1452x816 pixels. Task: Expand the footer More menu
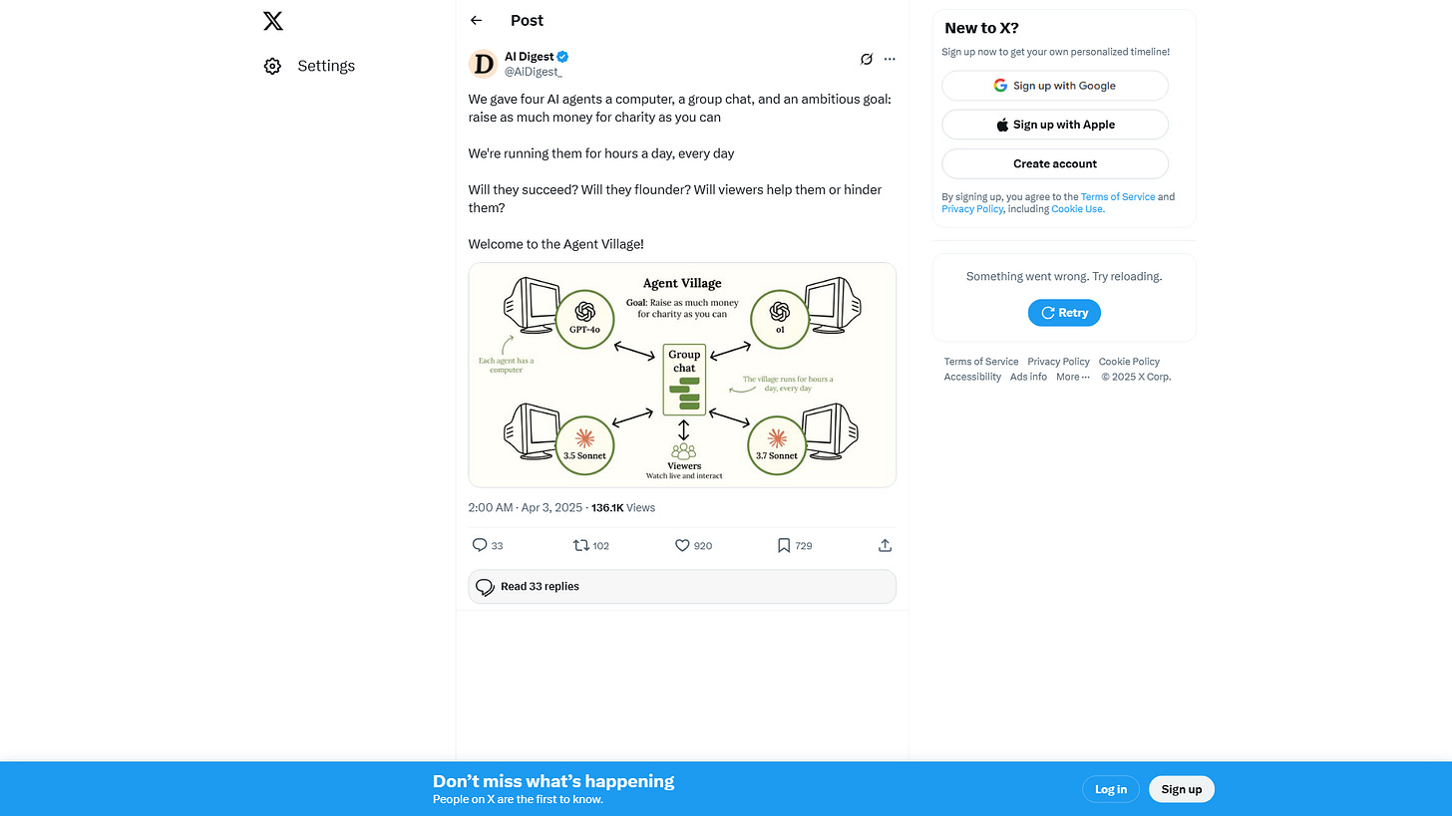point(1073,377)
